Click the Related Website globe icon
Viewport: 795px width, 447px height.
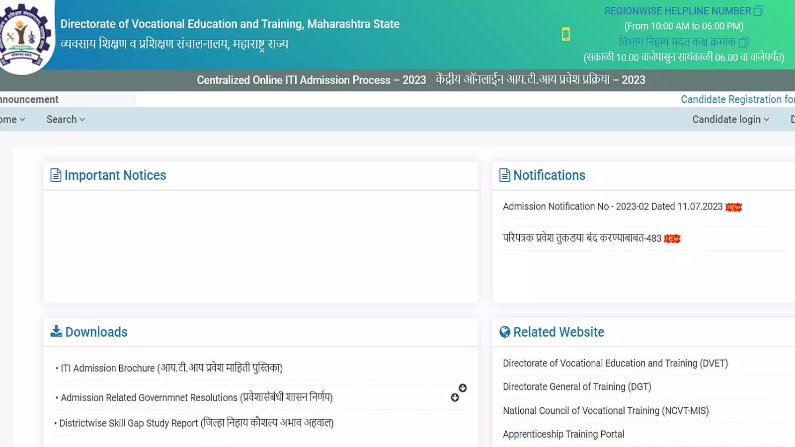pos(504,332)
